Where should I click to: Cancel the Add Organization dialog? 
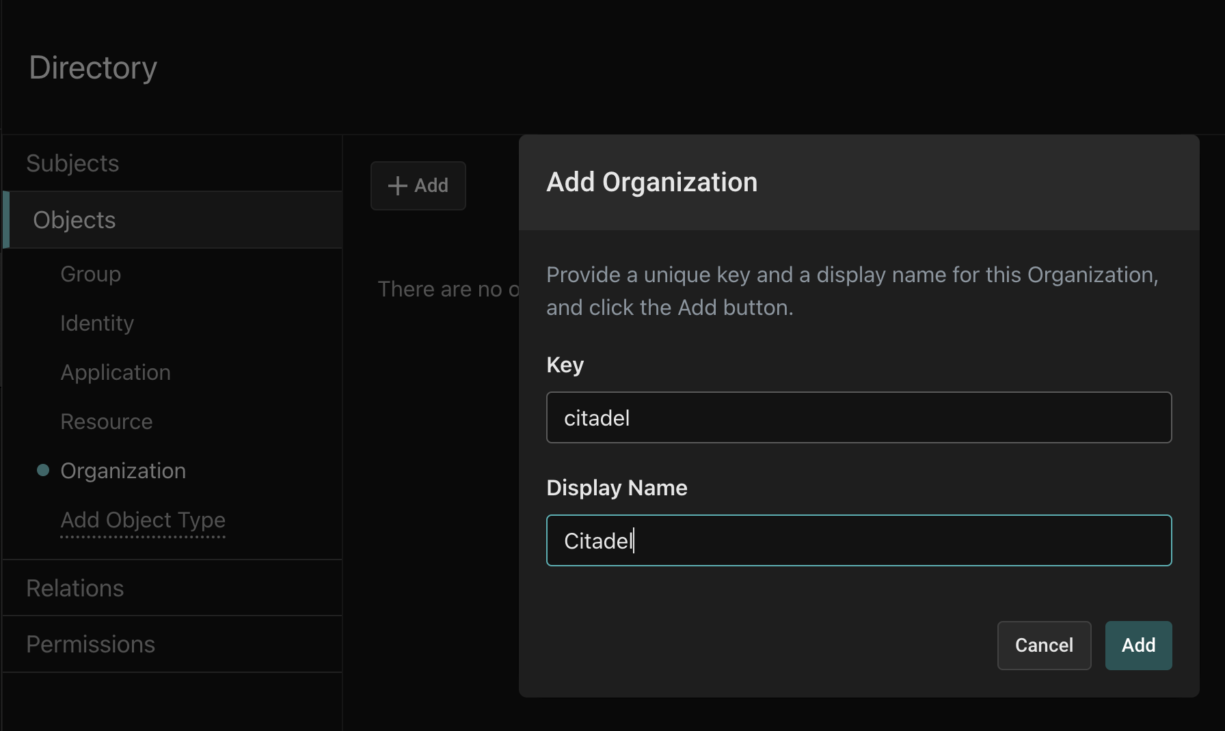pyautogui.click(x=1044, y=645)
